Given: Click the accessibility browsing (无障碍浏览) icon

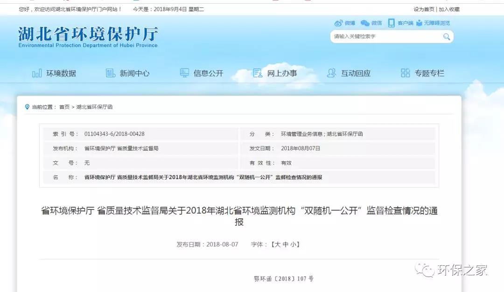Looking at the screenshot, I should (419, 23).
